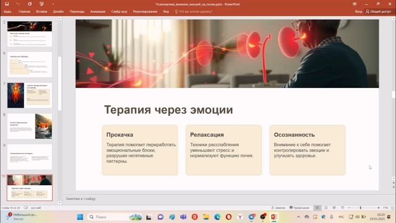The width and height of the screenshot is (396, 223).
Task: Select slide 9 thumbnail
Action: [30, 157]
